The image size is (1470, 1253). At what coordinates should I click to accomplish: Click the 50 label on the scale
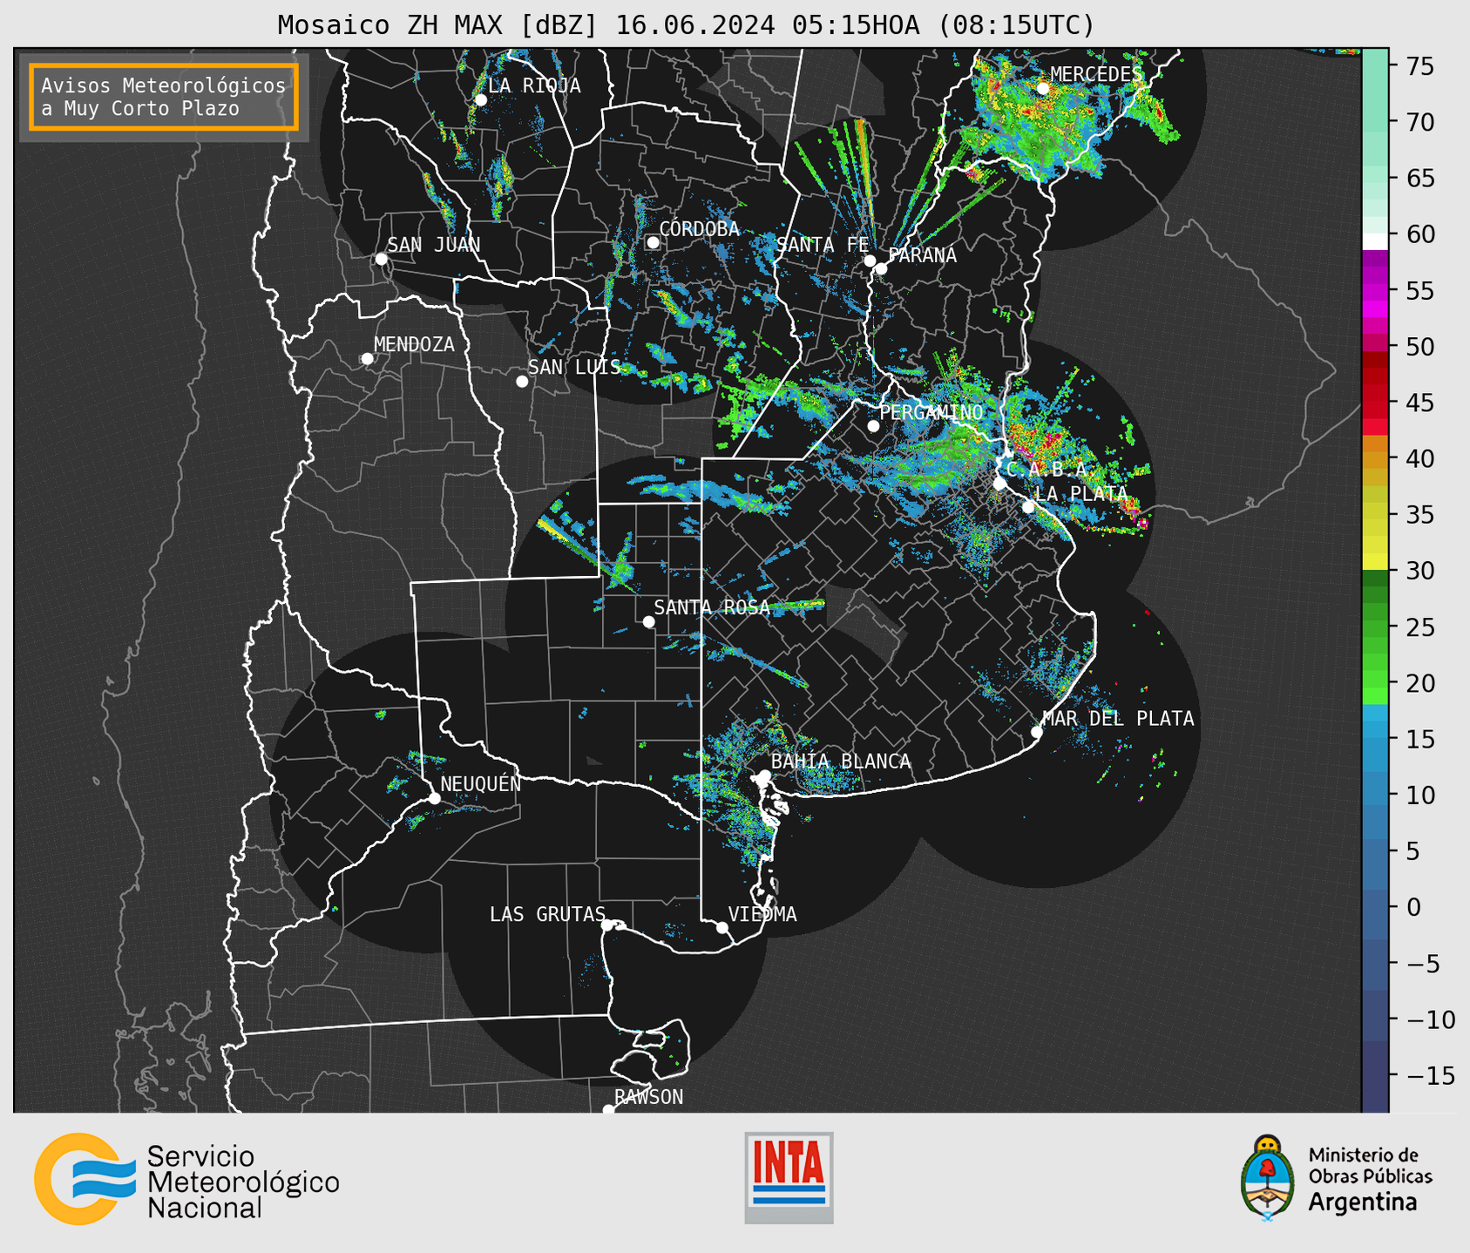(x=1419, y=347)
